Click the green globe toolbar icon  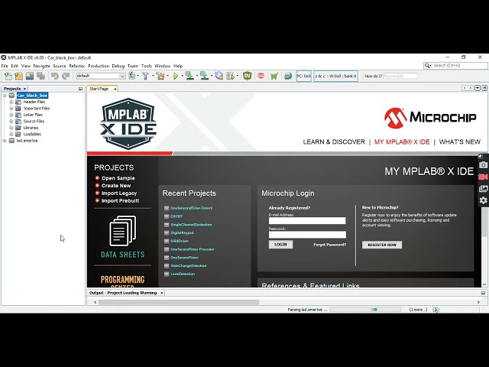coord(288,76)
